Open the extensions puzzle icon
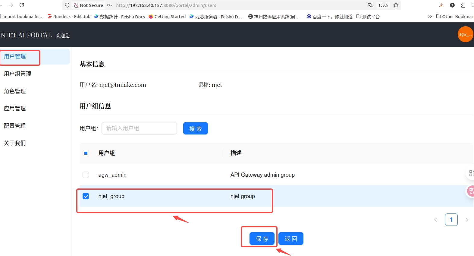 click(x=463, y=5)
